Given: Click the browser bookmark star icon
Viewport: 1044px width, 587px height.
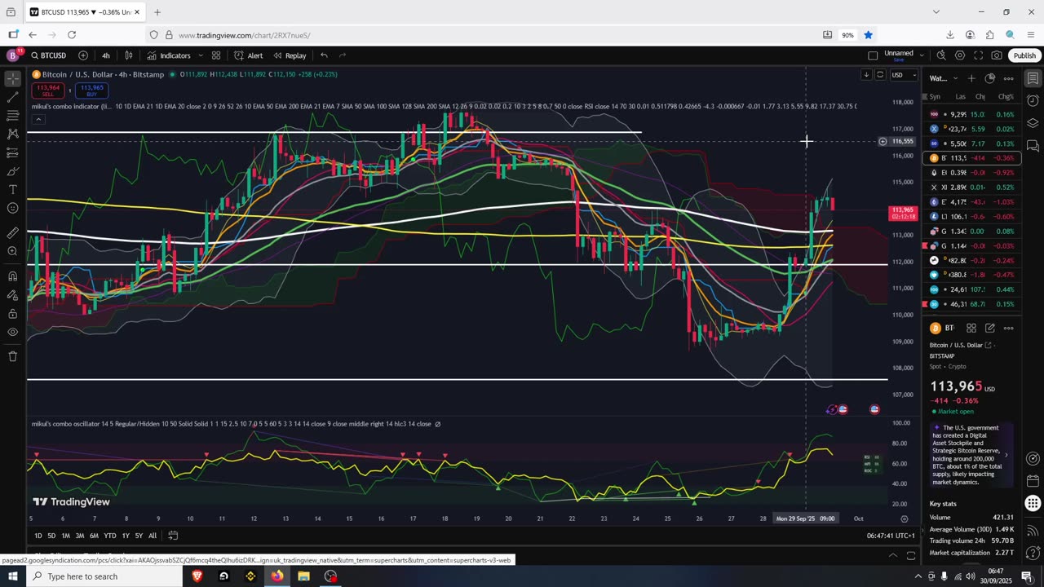Looking at the screenshot, I should point(869,35).
